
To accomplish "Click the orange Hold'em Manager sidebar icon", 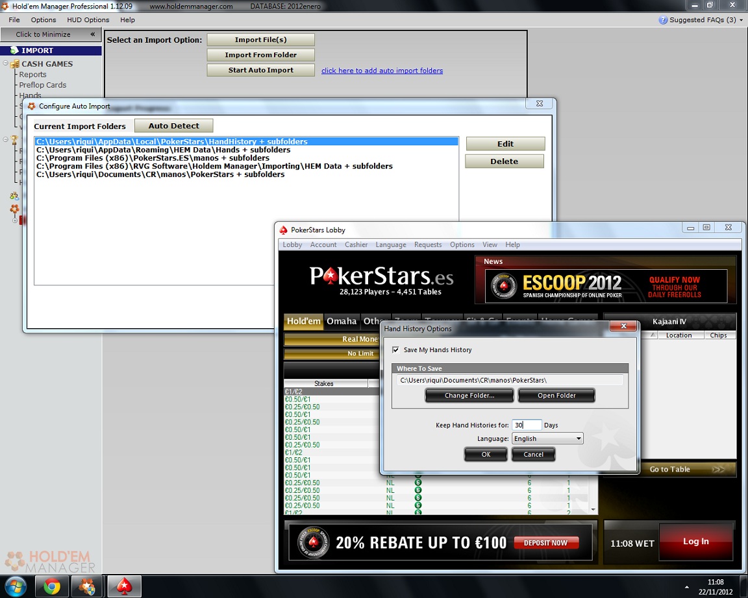I will pyautogui.click(x=14, y=209).
